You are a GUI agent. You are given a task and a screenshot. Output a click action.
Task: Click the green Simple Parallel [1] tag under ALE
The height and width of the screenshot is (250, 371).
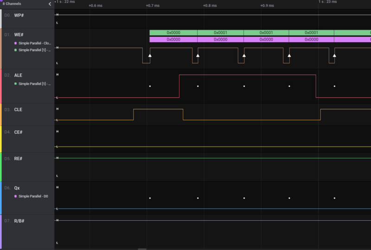[x=32, y=84]
